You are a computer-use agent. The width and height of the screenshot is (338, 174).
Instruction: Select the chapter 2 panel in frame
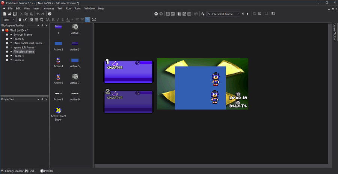(x=128, y=101)
